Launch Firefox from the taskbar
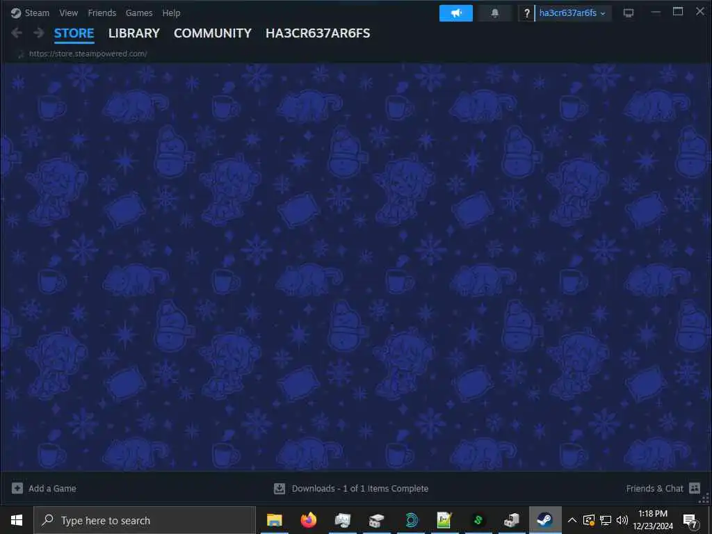This screenshot has width=712, height=534. (x=308, y=520)
